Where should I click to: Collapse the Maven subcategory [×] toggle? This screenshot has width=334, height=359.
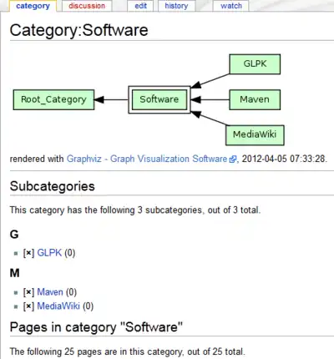coord(28,292)
